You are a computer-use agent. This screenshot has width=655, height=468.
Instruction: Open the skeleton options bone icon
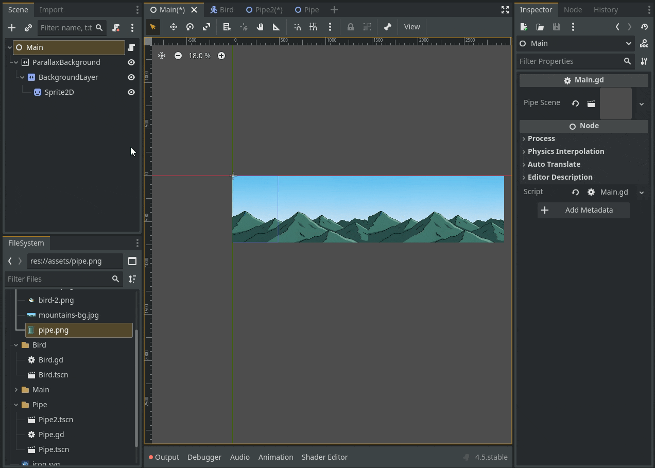pos(388,27)
